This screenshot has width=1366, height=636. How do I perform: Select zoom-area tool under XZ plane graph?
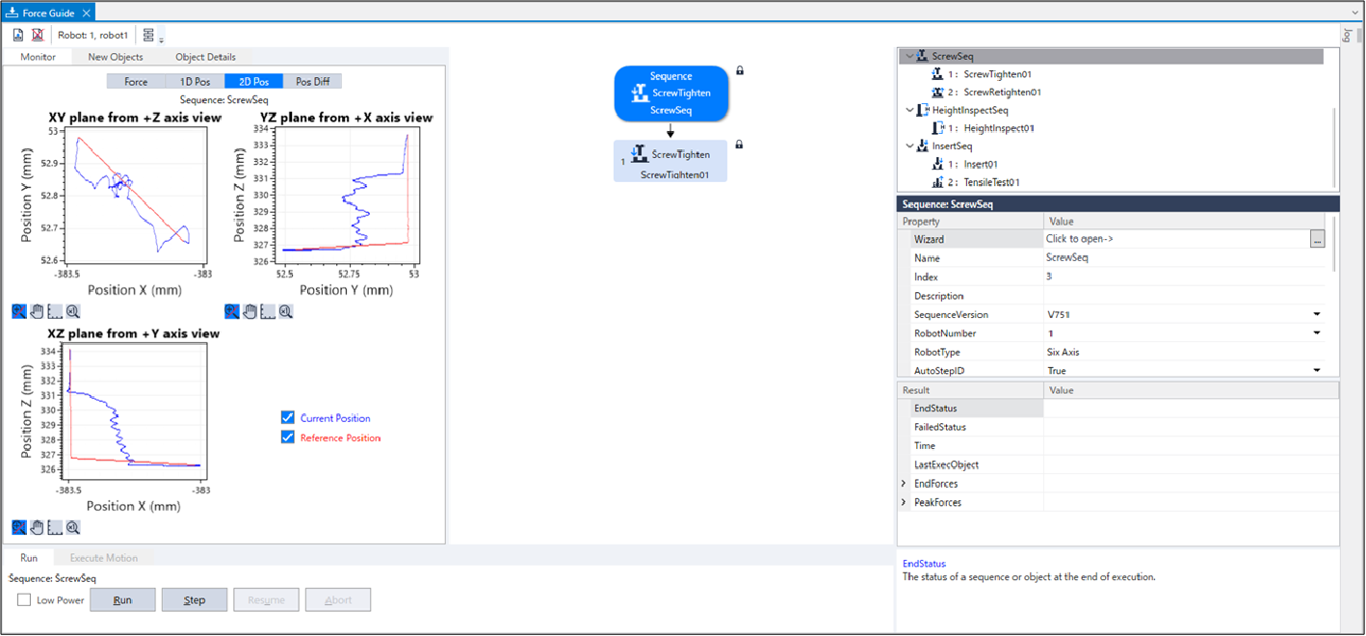click(19, 527)
